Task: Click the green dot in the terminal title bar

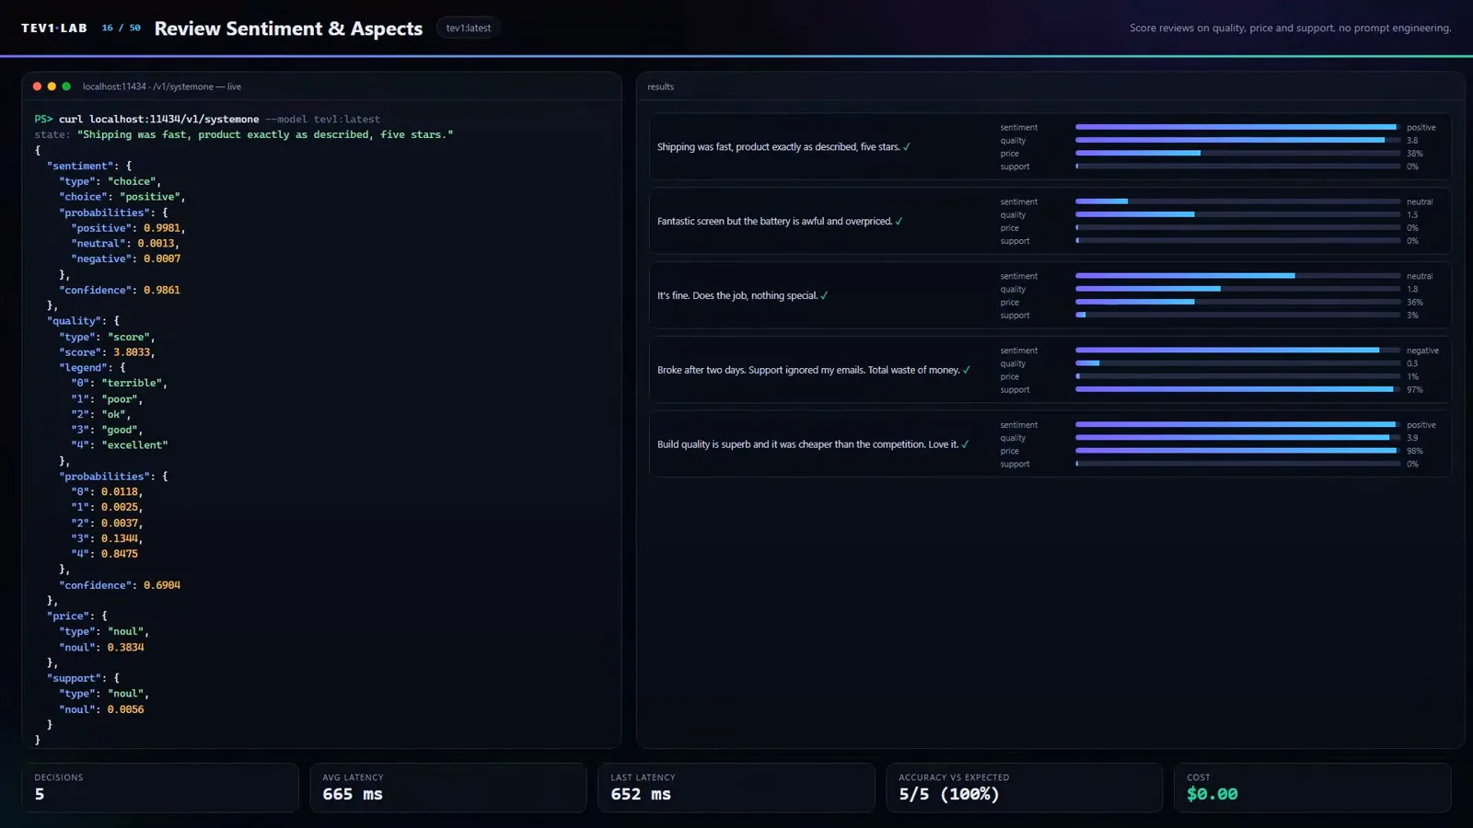Action: click(x=66, y=86)
